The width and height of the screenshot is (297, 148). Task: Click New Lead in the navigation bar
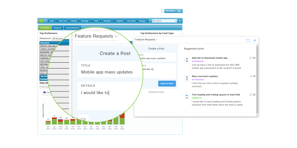pos(63,21)
